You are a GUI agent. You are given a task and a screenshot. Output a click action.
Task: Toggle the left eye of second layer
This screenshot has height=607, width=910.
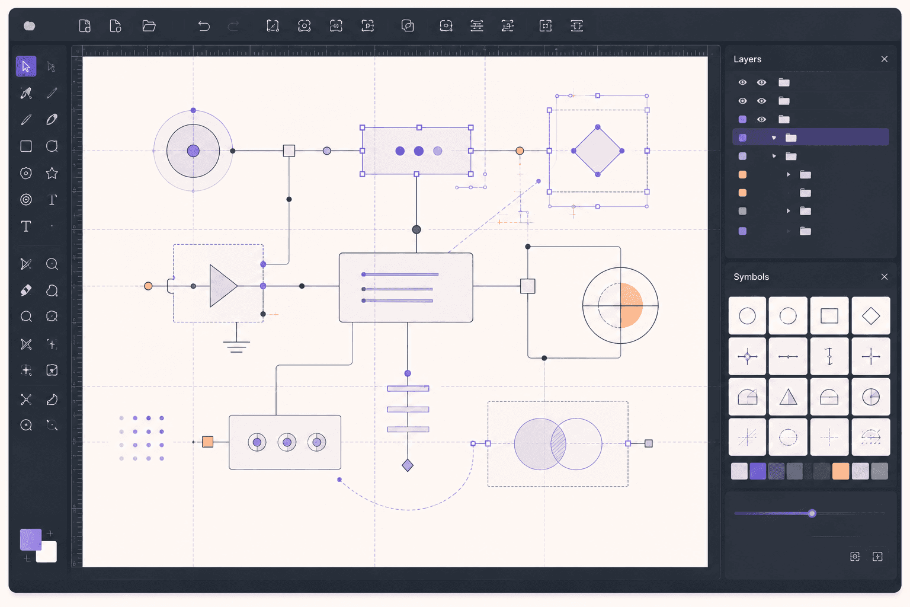pos(742,101)
